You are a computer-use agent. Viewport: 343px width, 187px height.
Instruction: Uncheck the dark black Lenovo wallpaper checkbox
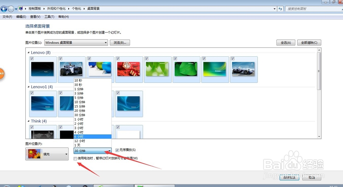(32, 58)
